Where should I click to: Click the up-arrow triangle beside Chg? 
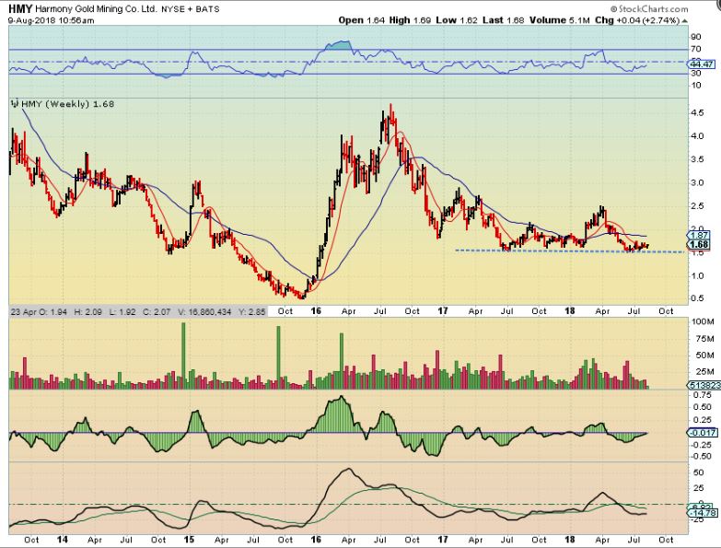685,20
